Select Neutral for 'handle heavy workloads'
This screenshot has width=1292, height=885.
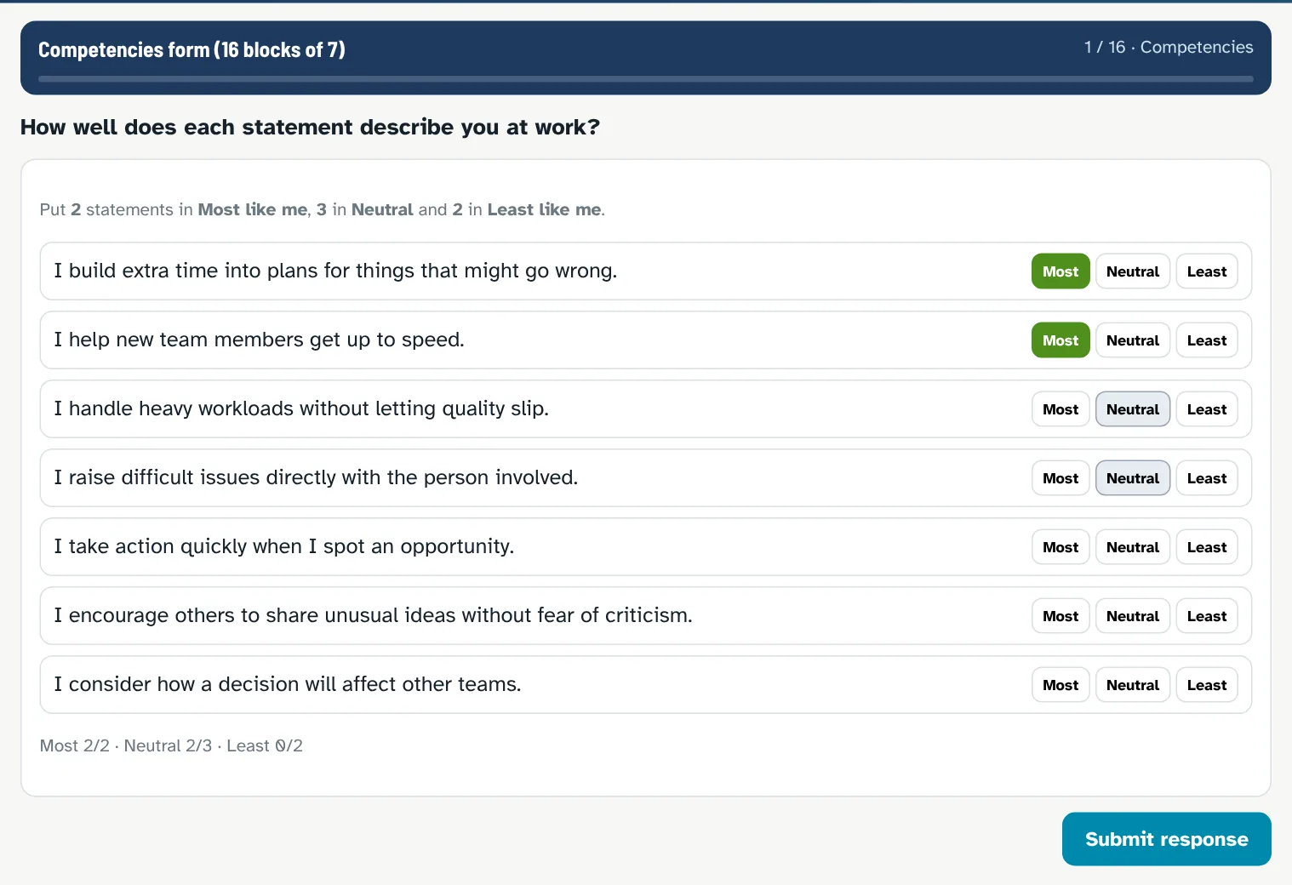(x=1133, y=409)
